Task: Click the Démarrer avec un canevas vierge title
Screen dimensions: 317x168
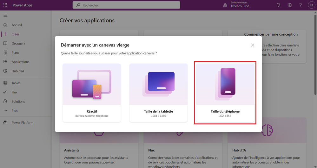Action: click(95, 45)
